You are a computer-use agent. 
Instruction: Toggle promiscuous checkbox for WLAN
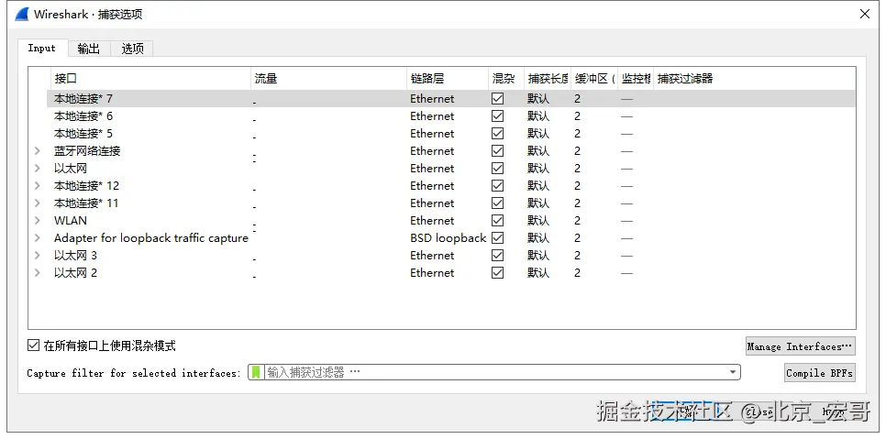[x=497, y=221]
